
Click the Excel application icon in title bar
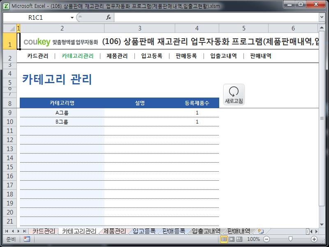tap(6, 6)
